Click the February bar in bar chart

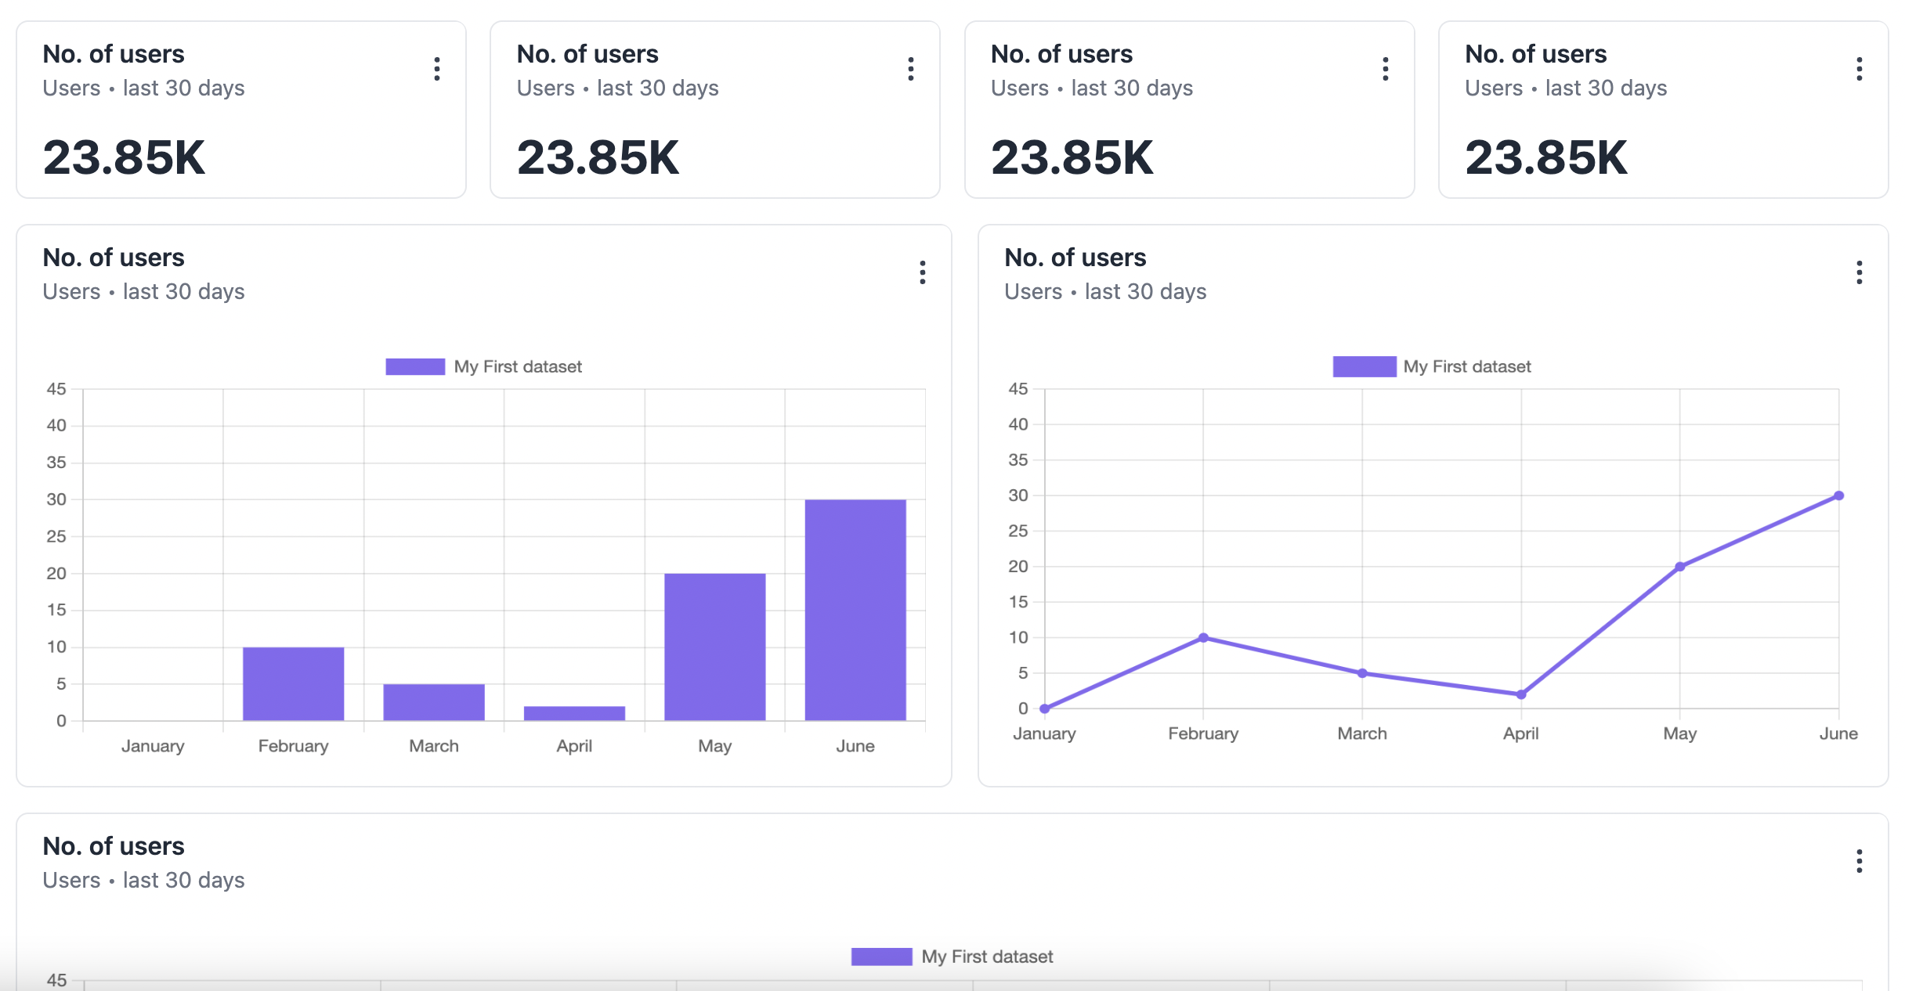point(293,683)
